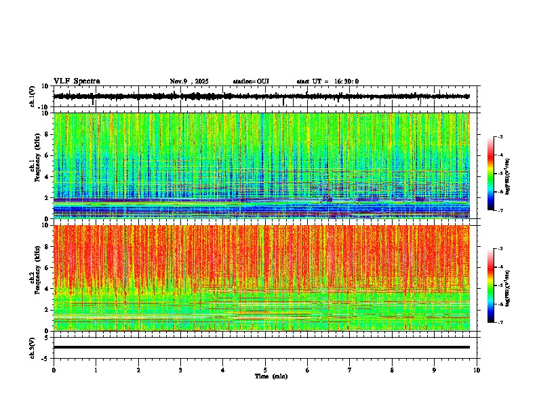Click the time axis tick label "0"

[54, 370]
